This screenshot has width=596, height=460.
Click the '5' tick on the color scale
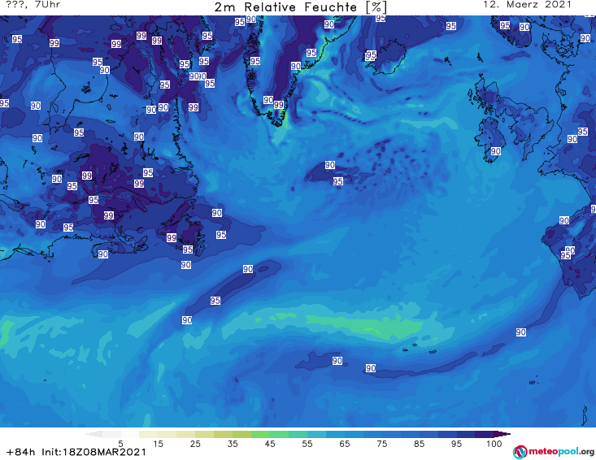120,444
